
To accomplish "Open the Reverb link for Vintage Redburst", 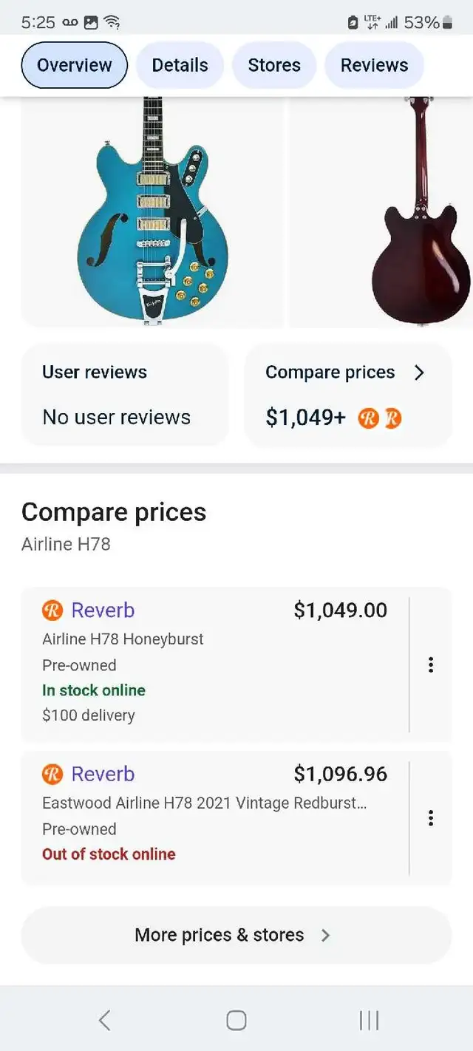I will coord(103,775).
